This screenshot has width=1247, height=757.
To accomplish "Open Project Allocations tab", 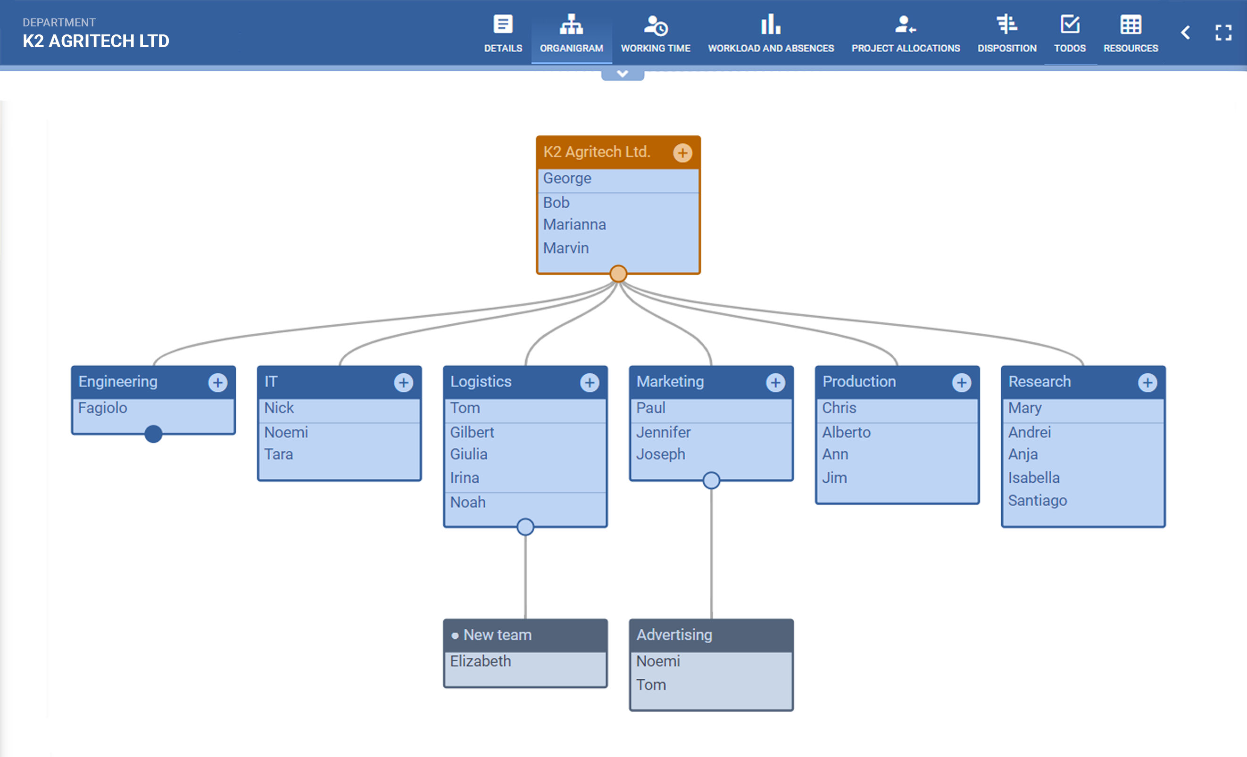I will pyautogui.click(x=906, y=33).
